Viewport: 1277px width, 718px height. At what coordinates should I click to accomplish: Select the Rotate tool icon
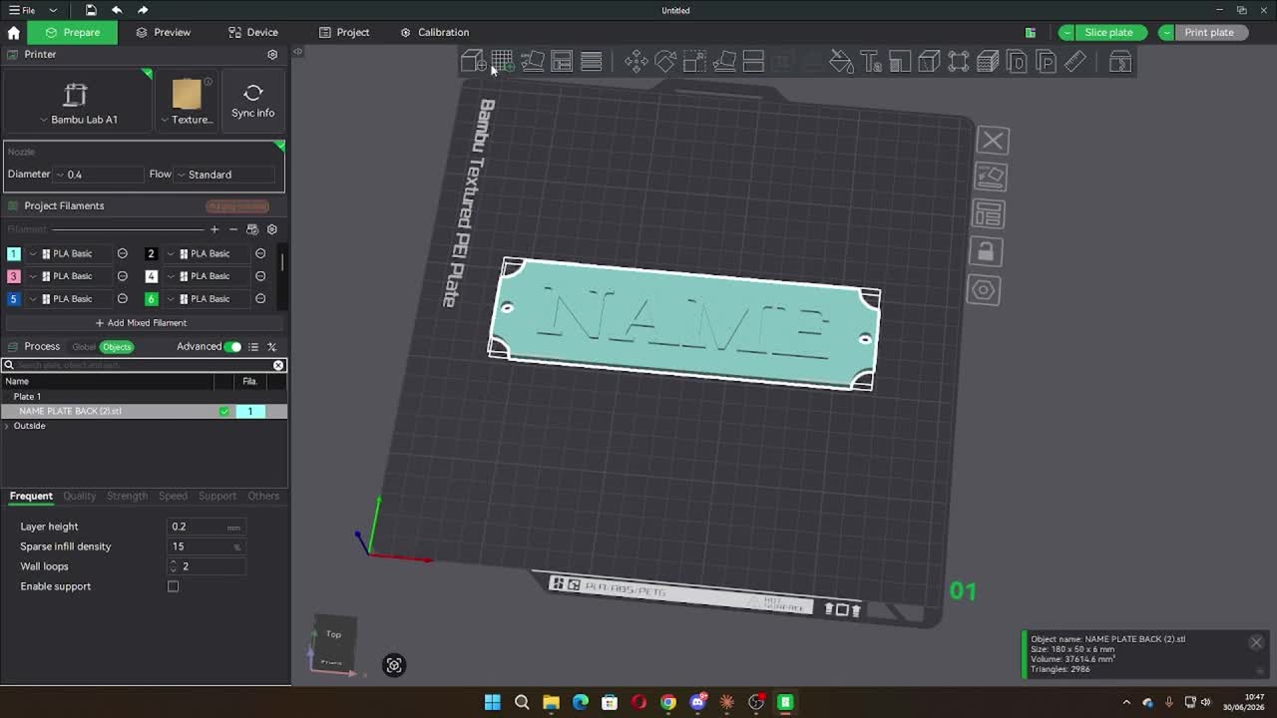665,62
